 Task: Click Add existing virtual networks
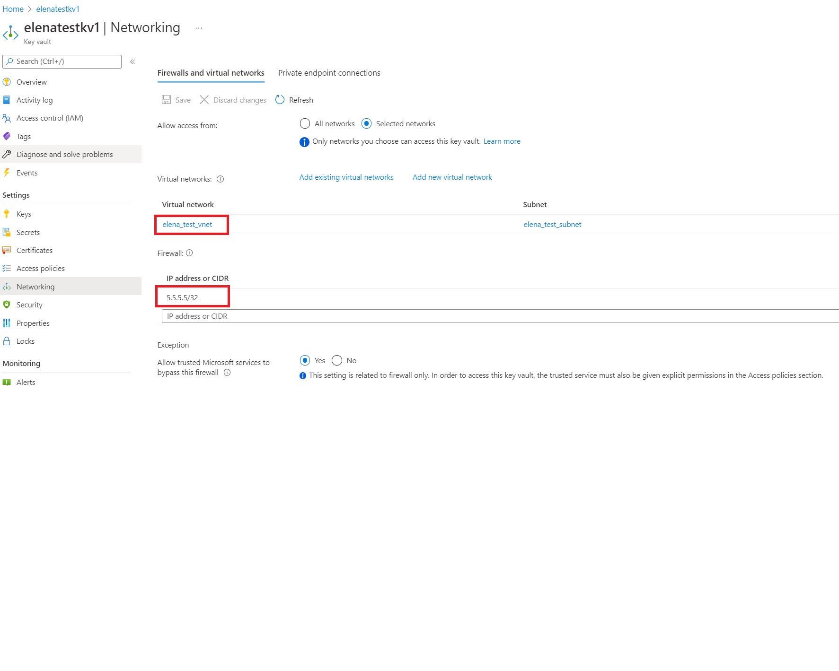(346, 177)
